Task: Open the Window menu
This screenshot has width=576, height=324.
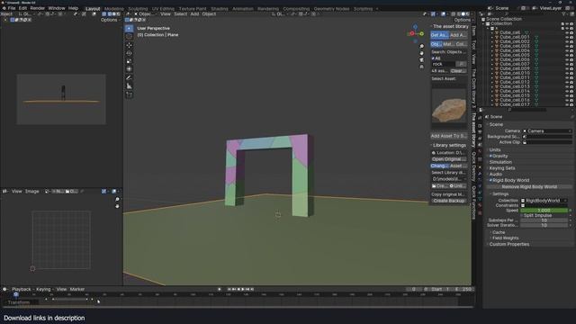Action: pyautogui.click(x=57, y=8)
